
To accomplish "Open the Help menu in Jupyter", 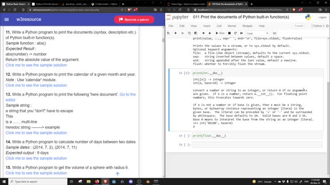I will [x=261, y=26].
